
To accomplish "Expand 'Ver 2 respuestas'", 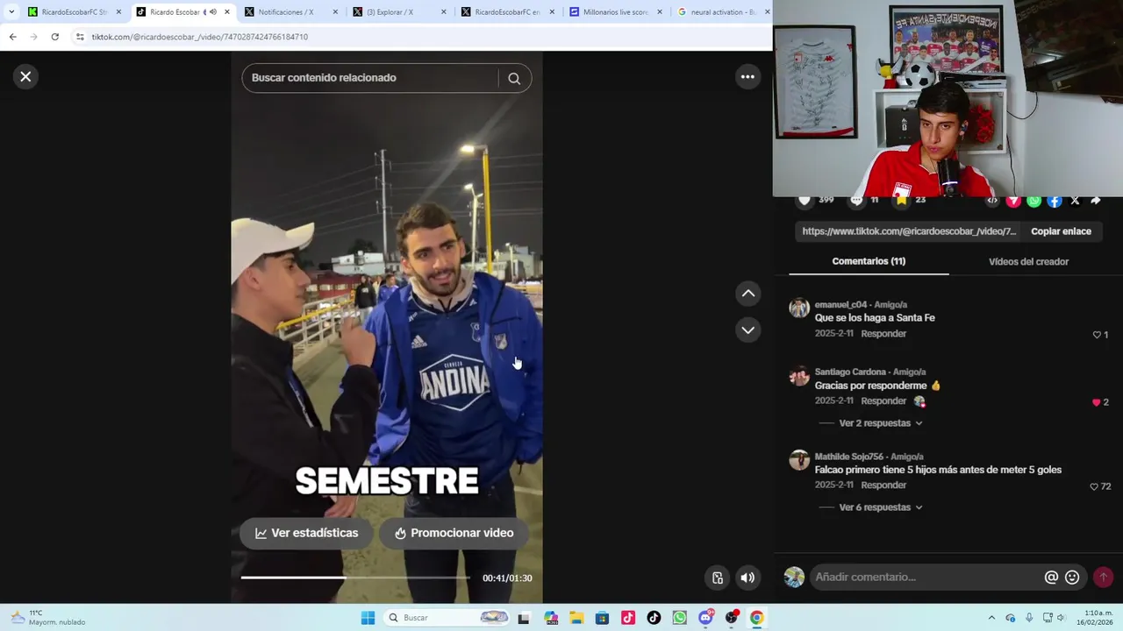I will coord(880,423).
